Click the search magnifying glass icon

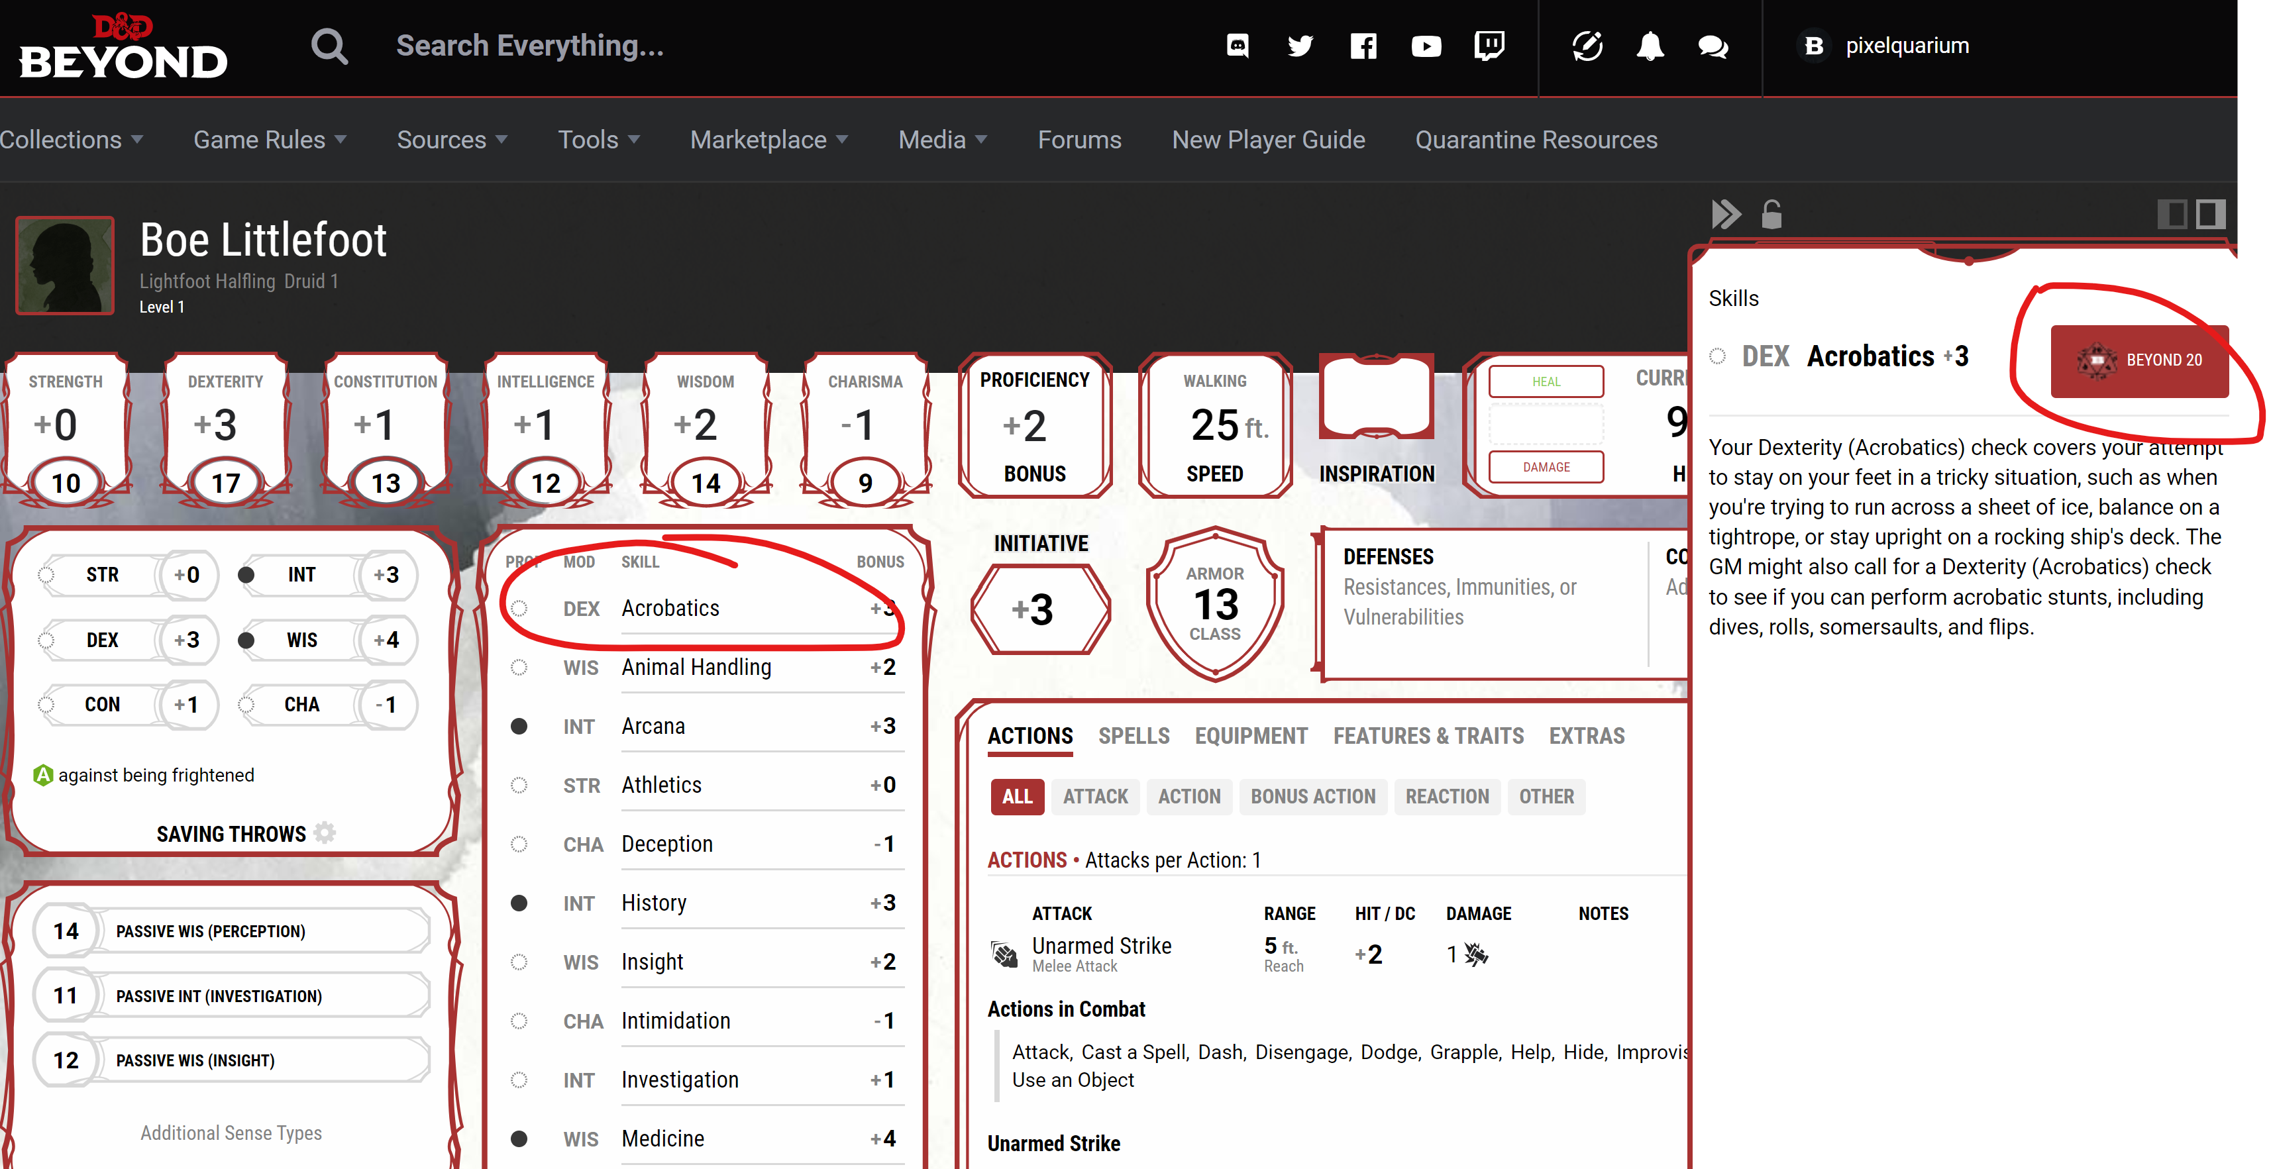329,46
